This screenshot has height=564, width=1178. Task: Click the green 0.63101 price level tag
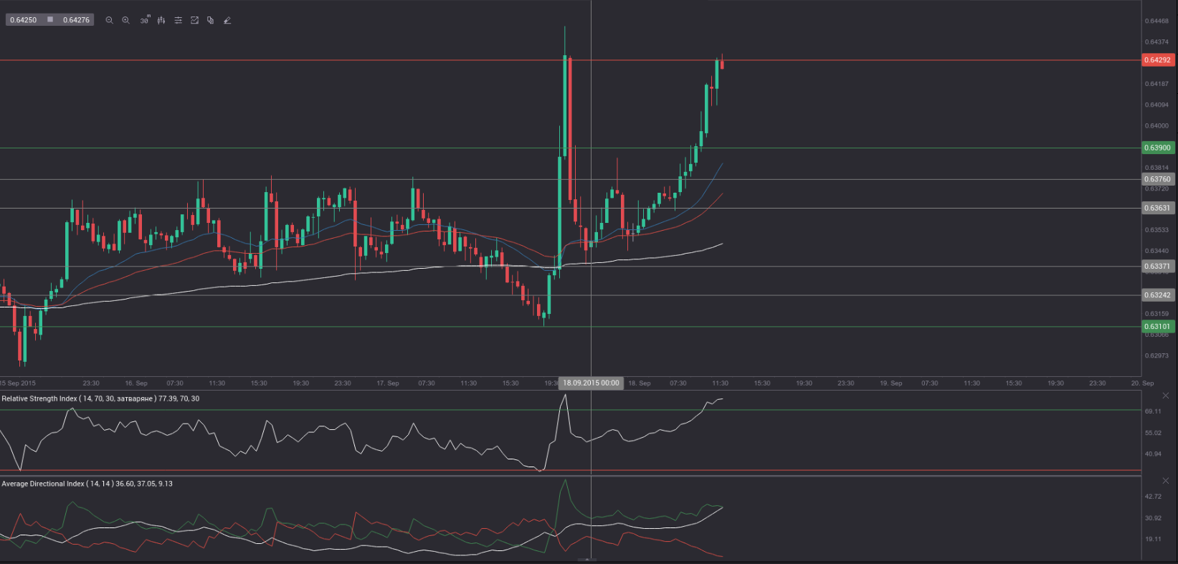(x=1157, y=326)
